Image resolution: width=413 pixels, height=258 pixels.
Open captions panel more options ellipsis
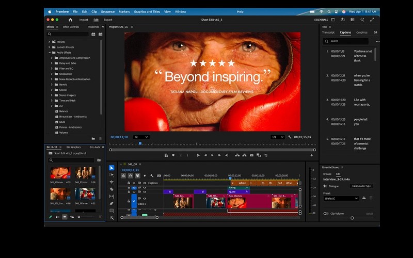click(x=378, y=41)
